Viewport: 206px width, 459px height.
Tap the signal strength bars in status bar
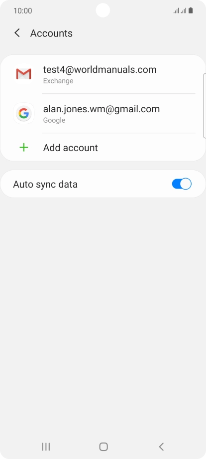[x=180, y=11]
